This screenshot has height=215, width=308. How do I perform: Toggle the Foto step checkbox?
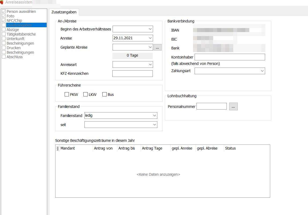(x=4, y=16)
